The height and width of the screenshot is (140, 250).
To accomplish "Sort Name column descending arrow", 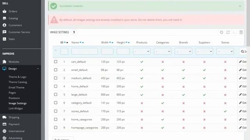I will pyautogui.click(x=80, y=42).
